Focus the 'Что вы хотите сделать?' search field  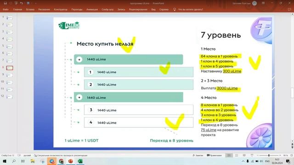[x=190, y=9]
